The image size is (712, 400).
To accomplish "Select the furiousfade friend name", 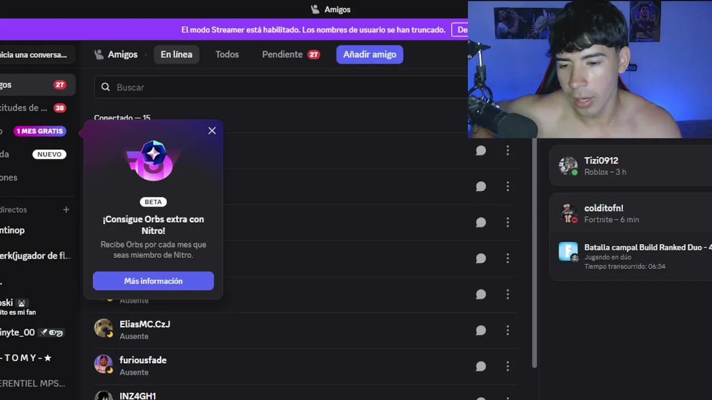I will (x=143, y=361).
